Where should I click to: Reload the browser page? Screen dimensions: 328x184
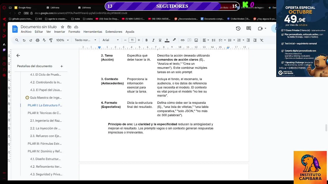pos(19,13)
